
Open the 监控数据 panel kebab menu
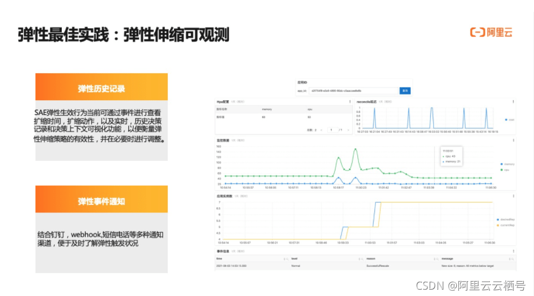513,140
